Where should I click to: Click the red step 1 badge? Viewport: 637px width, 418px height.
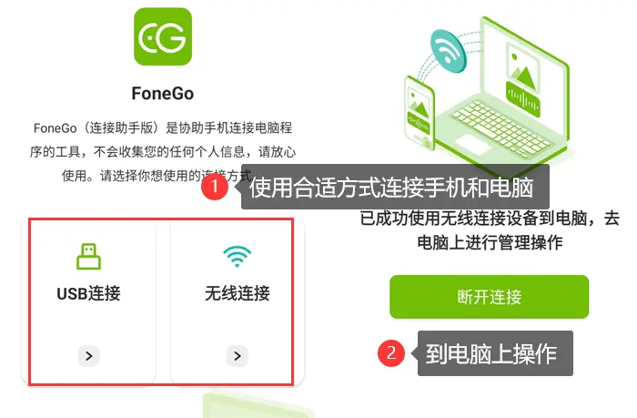coord(215,187)
